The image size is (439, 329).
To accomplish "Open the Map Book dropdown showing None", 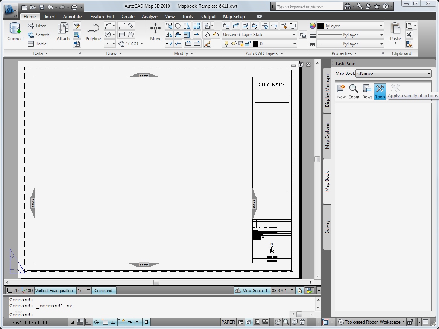I will point(393,74).
